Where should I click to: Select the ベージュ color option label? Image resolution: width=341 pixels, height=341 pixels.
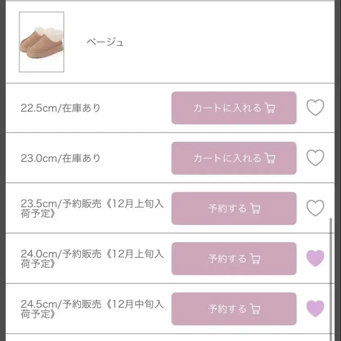(104, 42)
